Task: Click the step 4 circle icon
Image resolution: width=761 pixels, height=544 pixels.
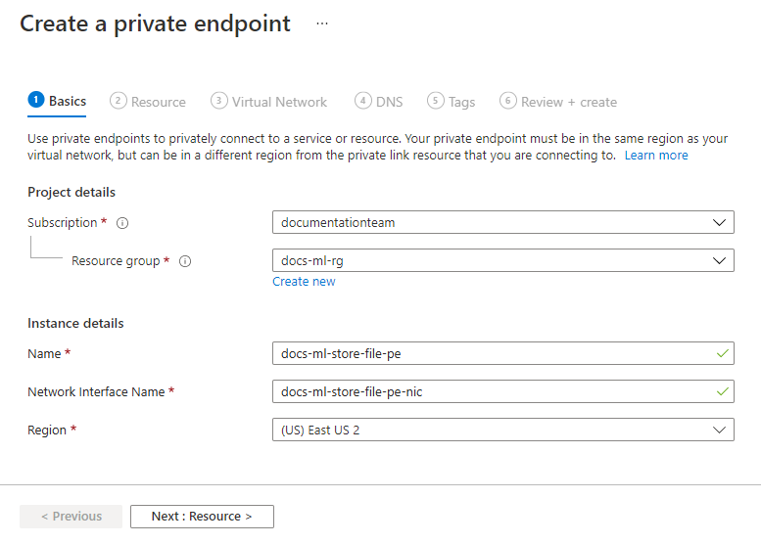Action: click(x=363, y=101)
